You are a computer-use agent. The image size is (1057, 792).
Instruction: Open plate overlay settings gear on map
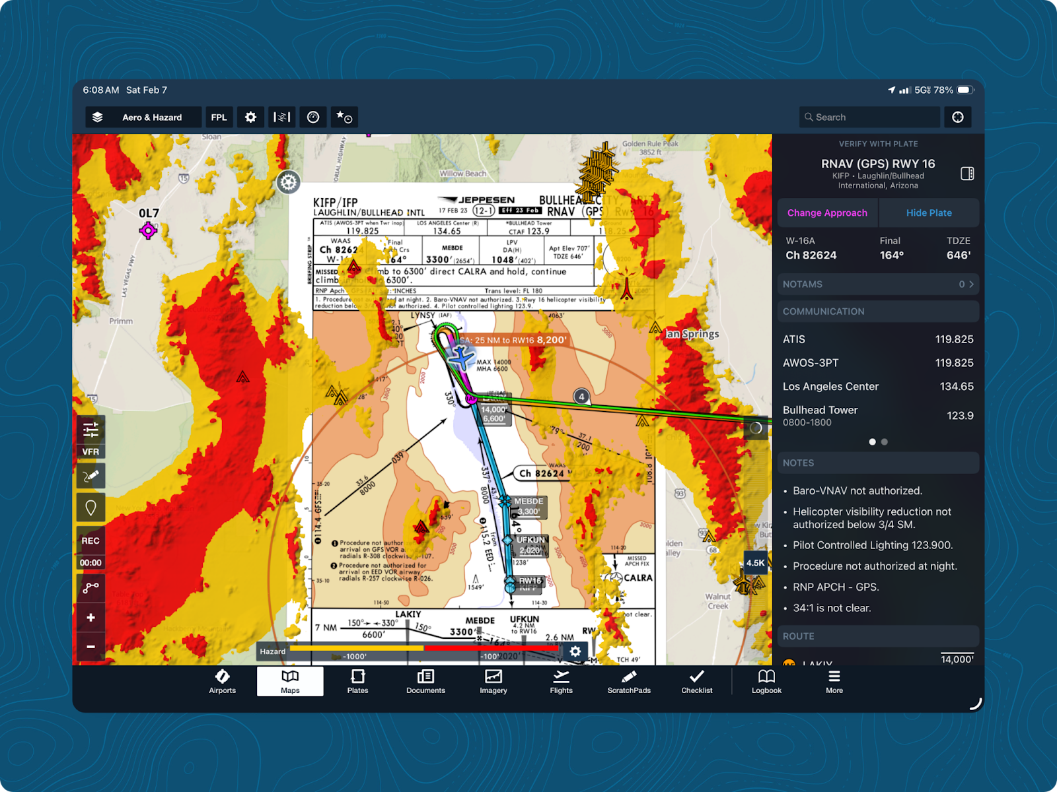(x=288, y=182)
